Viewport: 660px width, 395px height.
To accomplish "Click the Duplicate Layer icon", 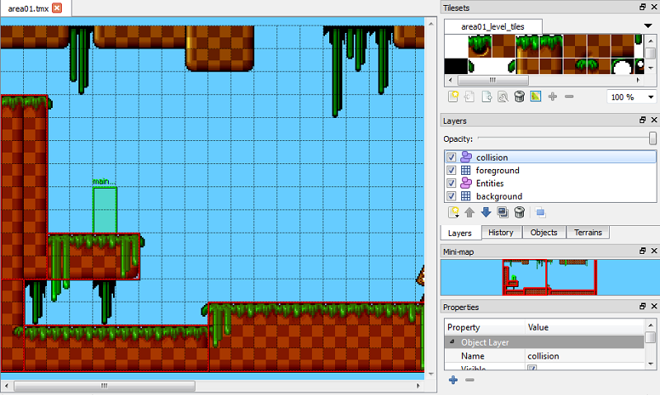I will (502, 213).
